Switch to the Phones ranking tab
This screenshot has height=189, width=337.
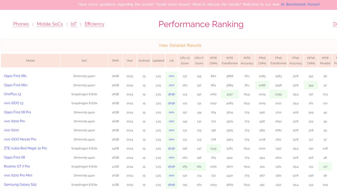coord(21,24)
